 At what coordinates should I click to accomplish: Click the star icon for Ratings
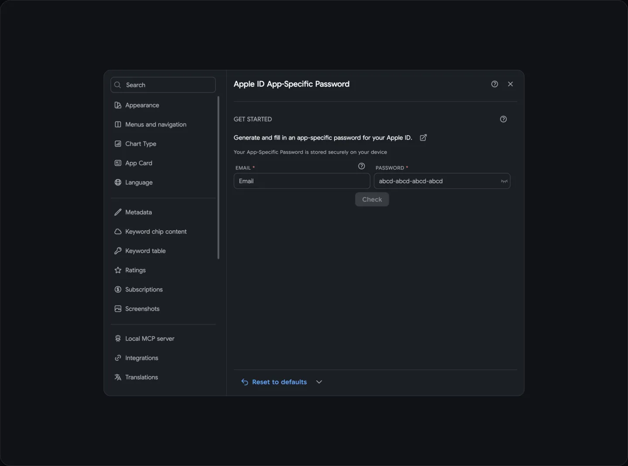click(118, 270)
